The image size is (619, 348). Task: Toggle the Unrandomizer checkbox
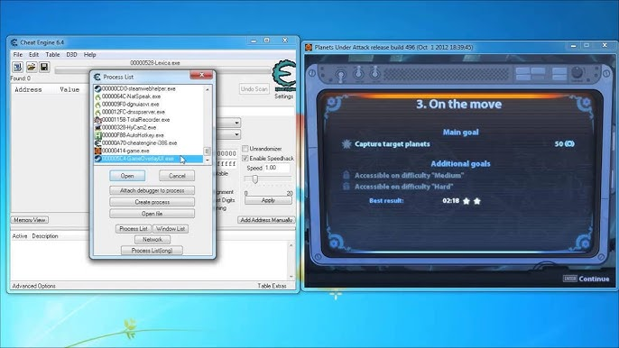(x=245, y=149)
